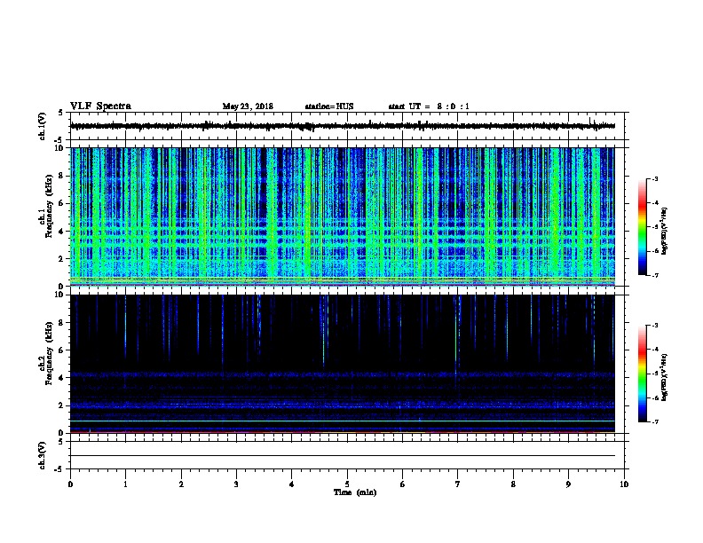703x543 pixels.
Task: Click the ch.1 voltage waveform trace
Action: pos(343,126)
